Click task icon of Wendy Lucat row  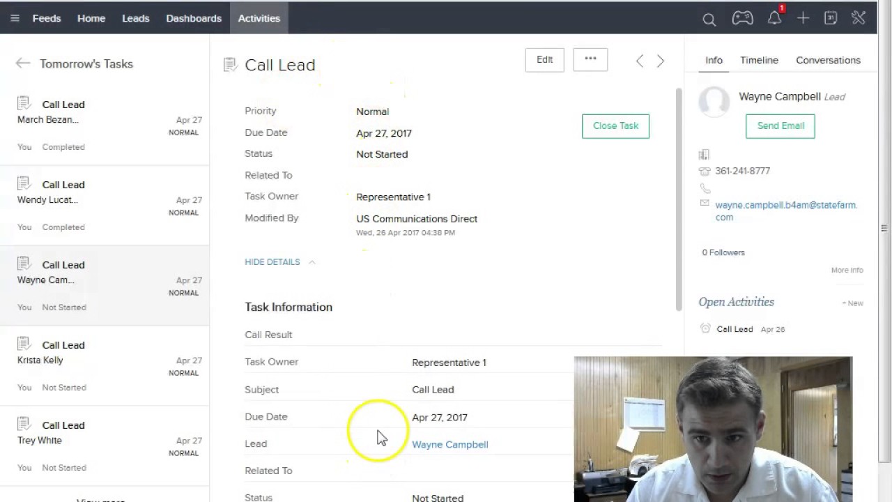pos(24,184)
